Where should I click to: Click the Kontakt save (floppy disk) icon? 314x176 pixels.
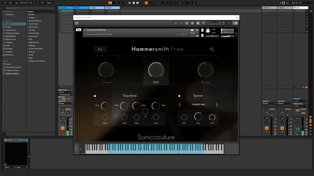coord(186,23)
